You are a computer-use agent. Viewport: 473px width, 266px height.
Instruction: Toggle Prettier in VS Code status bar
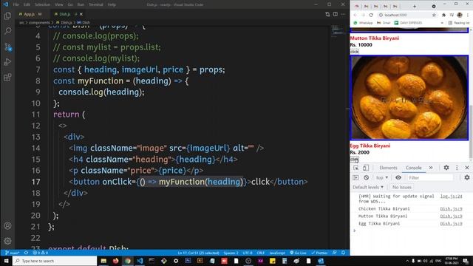pos(319,253)
